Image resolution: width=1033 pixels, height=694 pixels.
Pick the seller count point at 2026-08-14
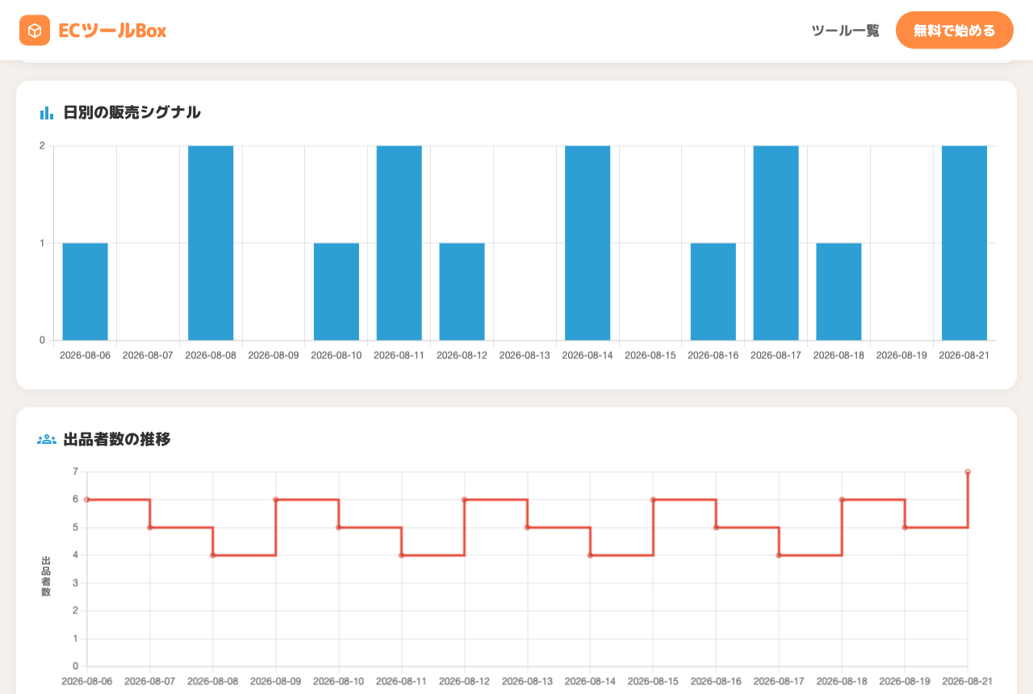[590, 555]
